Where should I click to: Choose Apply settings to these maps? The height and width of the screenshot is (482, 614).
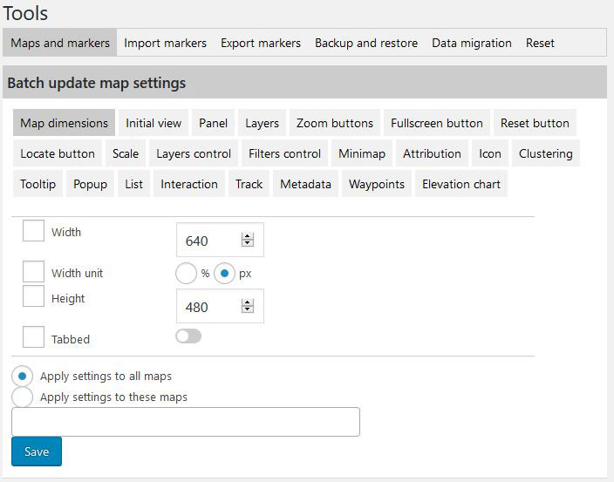click(x=23, y=397)
